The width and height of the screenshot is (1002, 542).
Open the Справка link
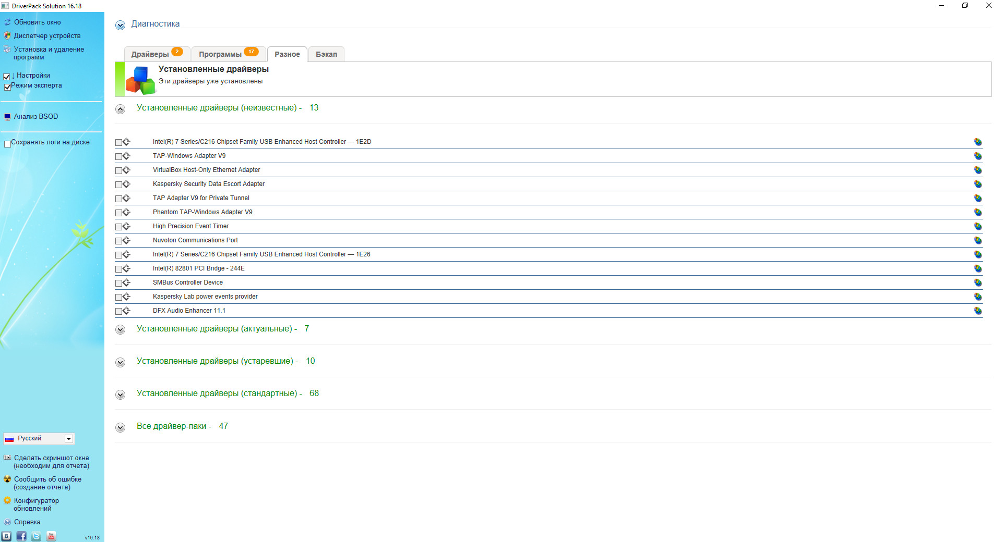point(27,522)
